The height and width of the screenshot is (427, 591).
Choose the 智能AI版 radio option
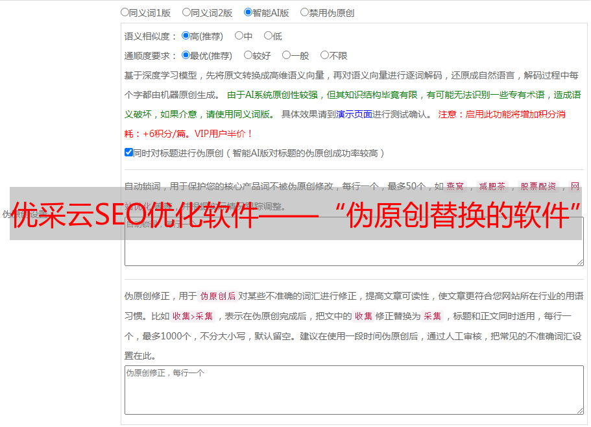248,12
